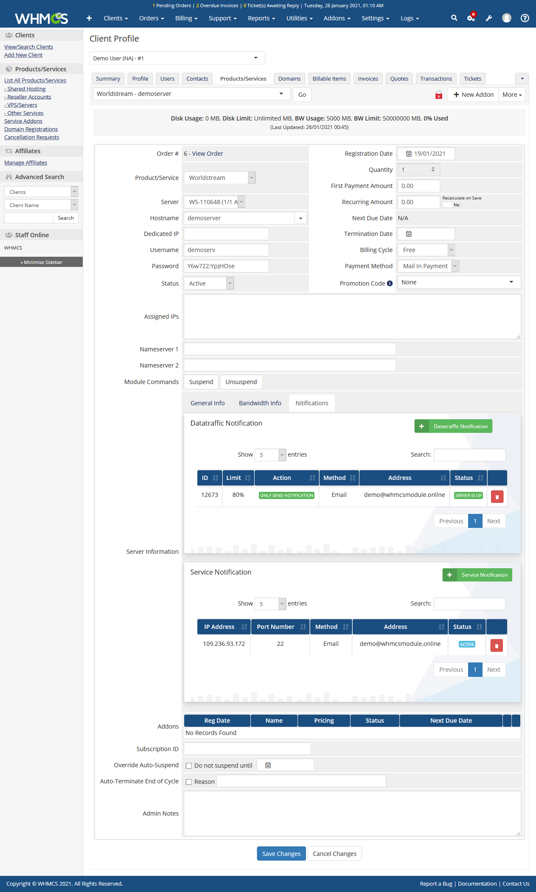Check the Do not suspend until checkbox

pyautogui.click(x=189, y=766)
